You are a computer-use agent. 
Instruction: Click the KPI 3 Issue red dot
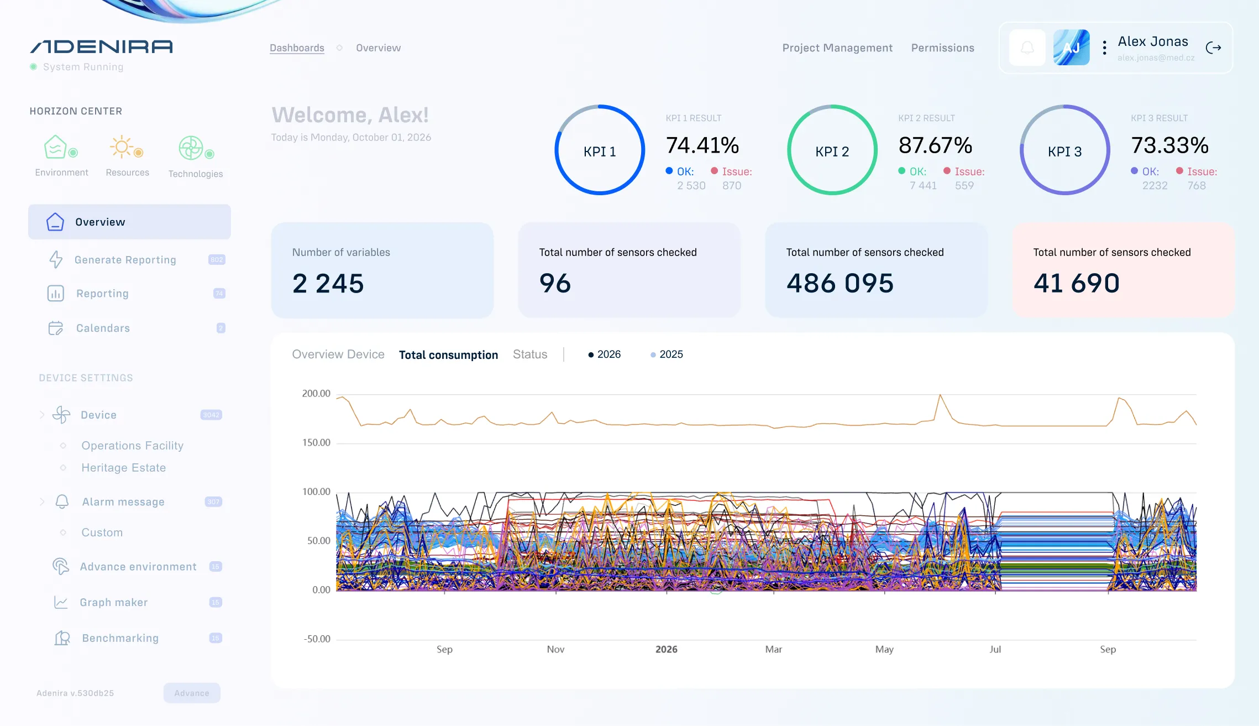click(1180, 171)
